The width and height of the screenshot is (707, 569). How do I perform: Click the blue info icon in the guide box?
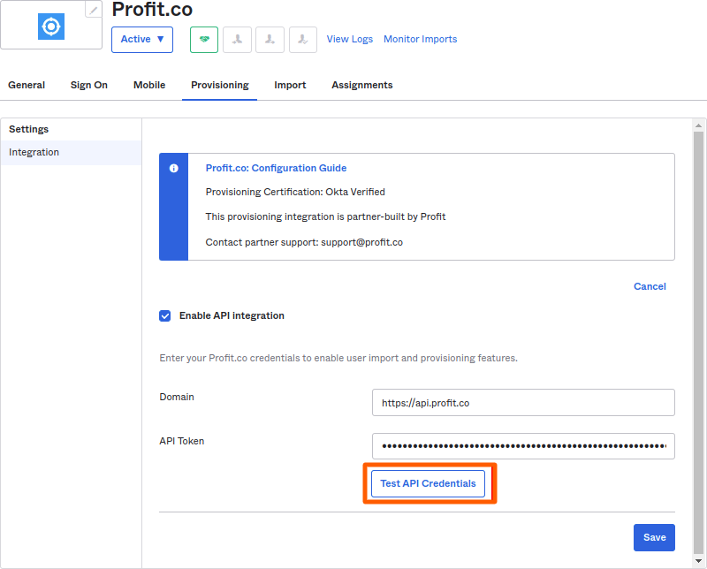pos(174,168)
